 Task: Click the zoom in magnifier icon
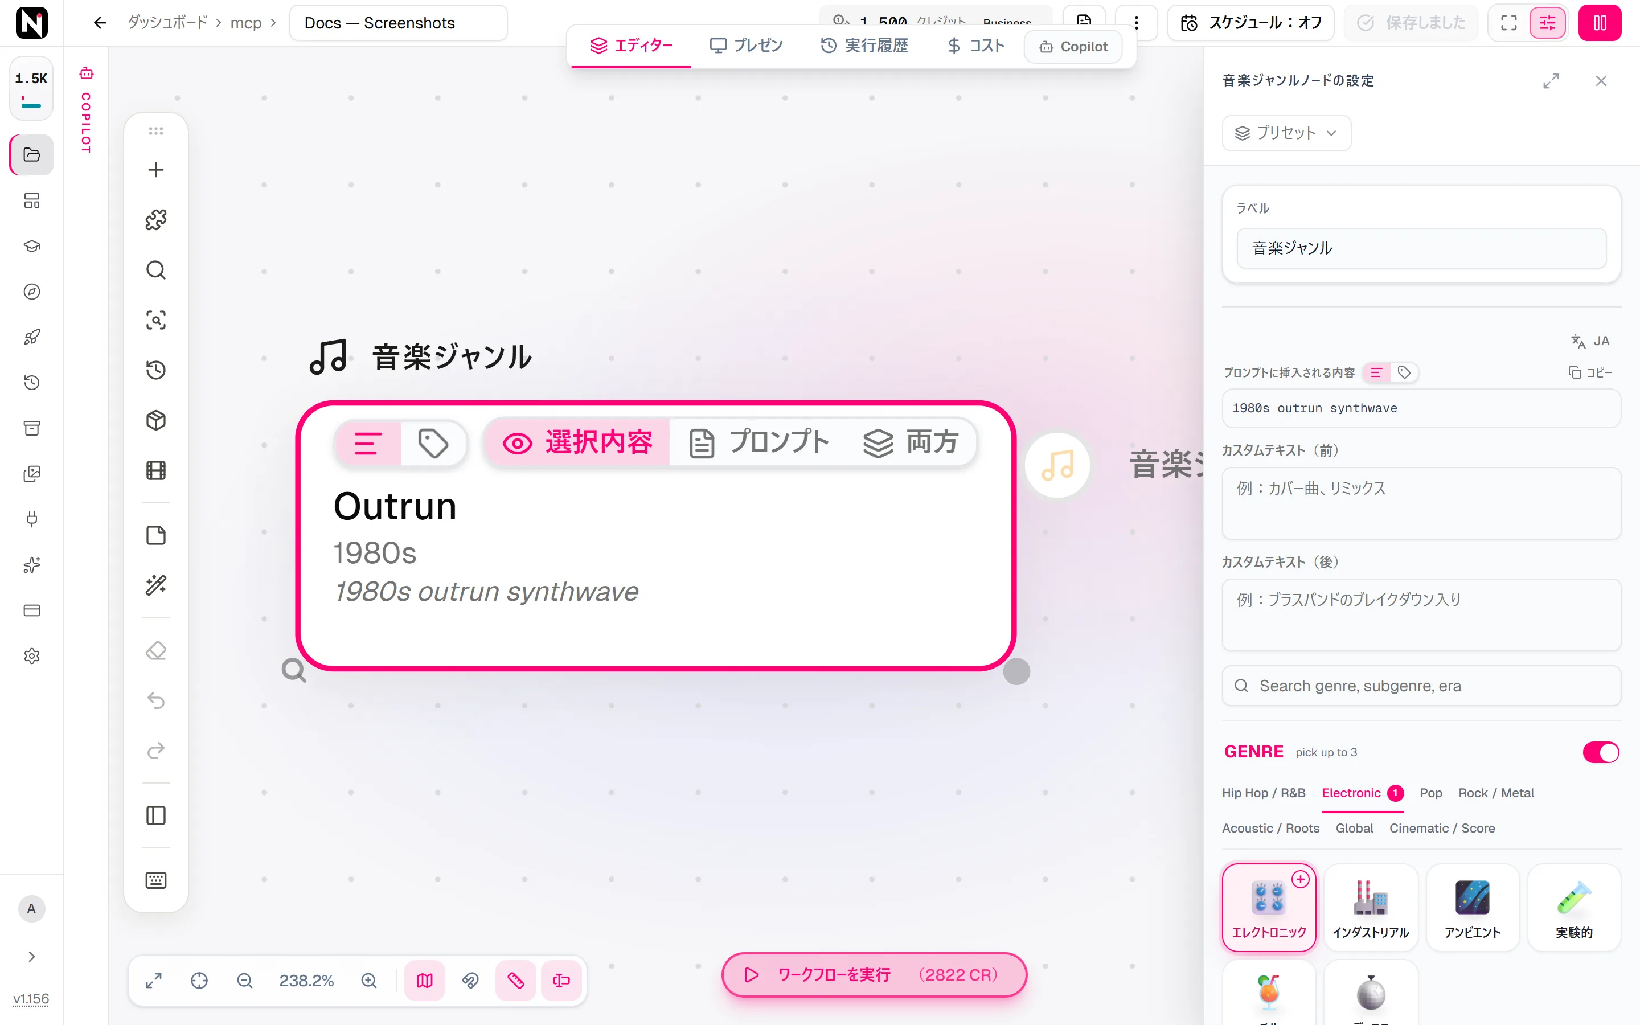pos(368,981)
